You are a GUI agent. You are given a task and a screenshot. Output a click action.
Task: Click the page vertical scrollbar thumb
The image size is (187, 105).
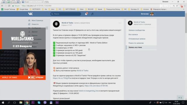(x=186, y=23)
